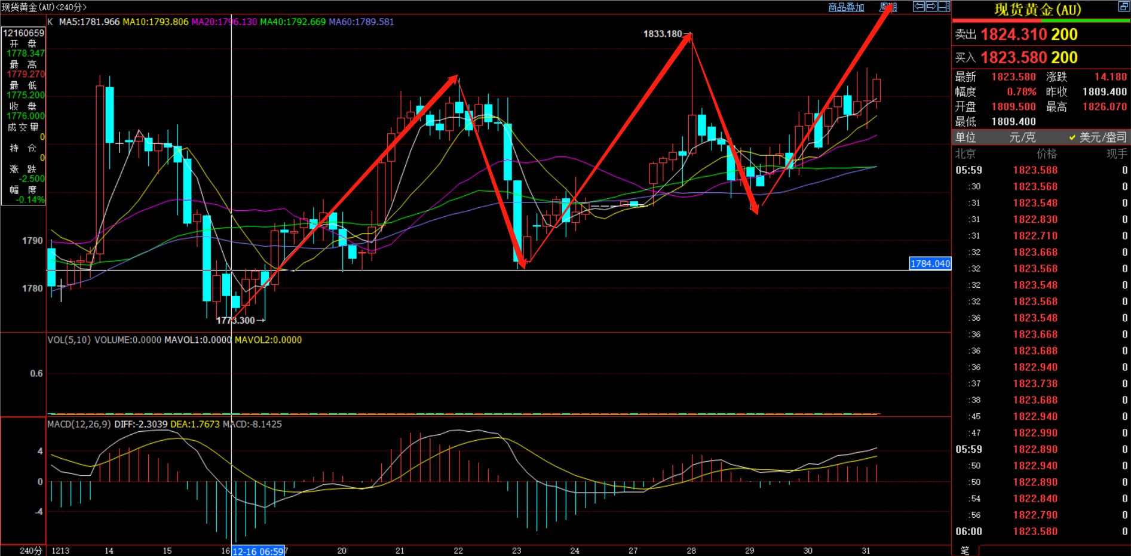Select the tick row priced 1822.710
The height and width of the screenshot is (556, 1131).
click(x=1041, y=236)
